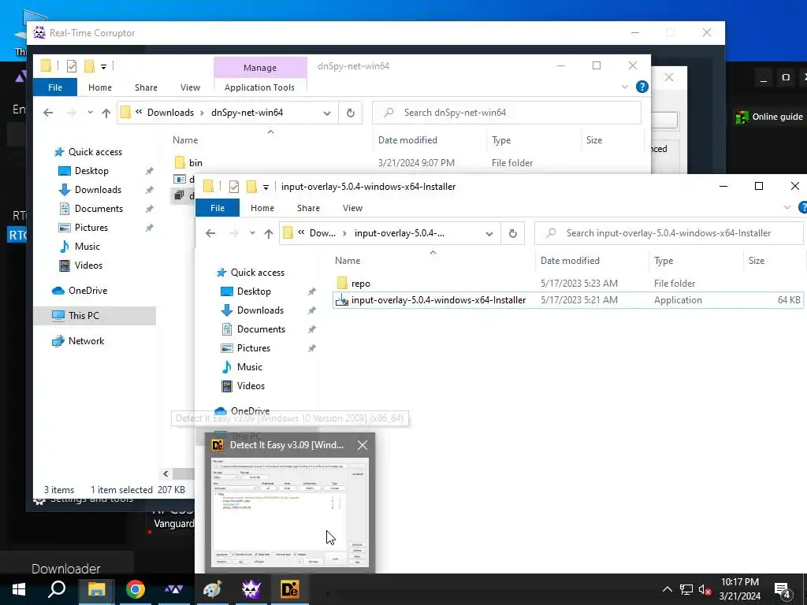The width and height of the screenshot is (807, 605).
Task: Open help in dnSpy-net-win64 window
Action: click(x=642, y=87)
